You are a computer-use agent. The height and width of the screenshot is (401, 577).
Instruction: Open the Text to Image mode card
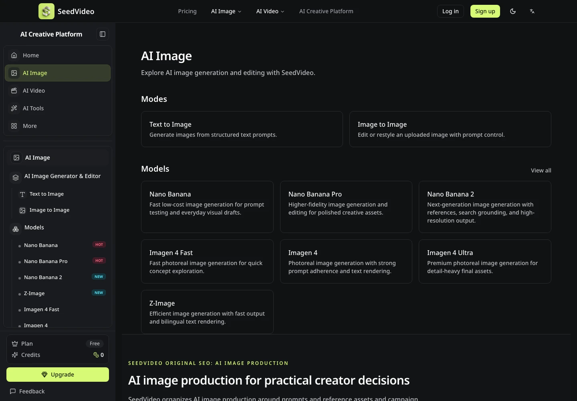242,129
